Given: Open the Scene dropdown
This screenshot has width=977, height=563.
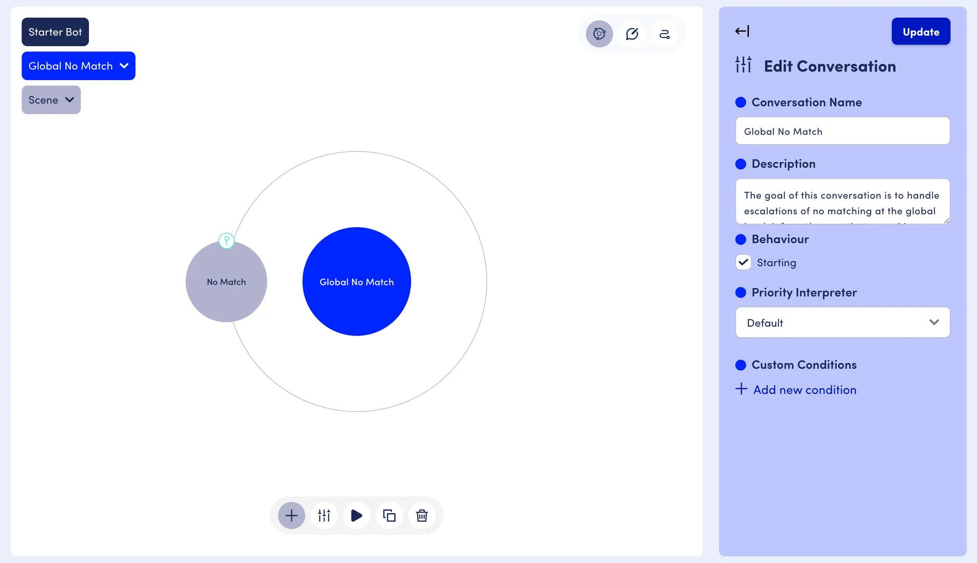Looking at the screenshot, I should (51, 100).
